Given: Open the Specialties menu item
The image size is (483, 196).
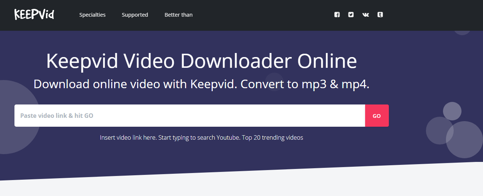Looking at the screenshot, I should [x=92, y=15].
